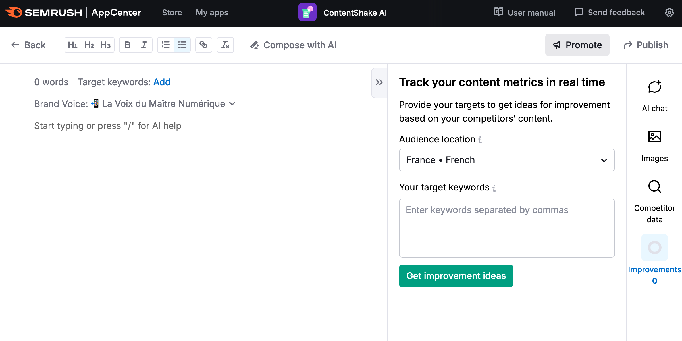682x341 pixels.
Task: Open the AI chat panel
Action: [x=654, y=96]
